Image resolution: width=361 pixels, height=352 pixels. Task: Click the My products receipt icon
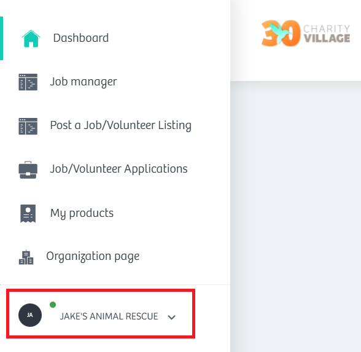pos(28,214)
